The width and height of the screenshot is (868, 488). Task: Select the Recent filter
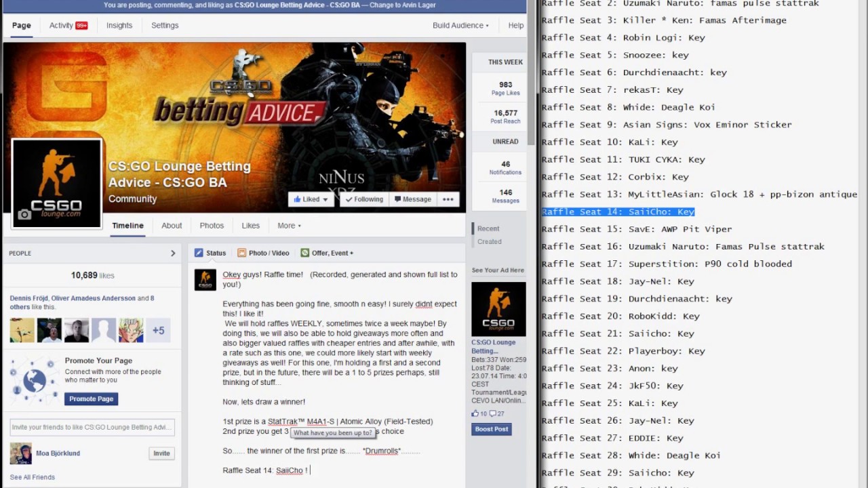[488, 228]
